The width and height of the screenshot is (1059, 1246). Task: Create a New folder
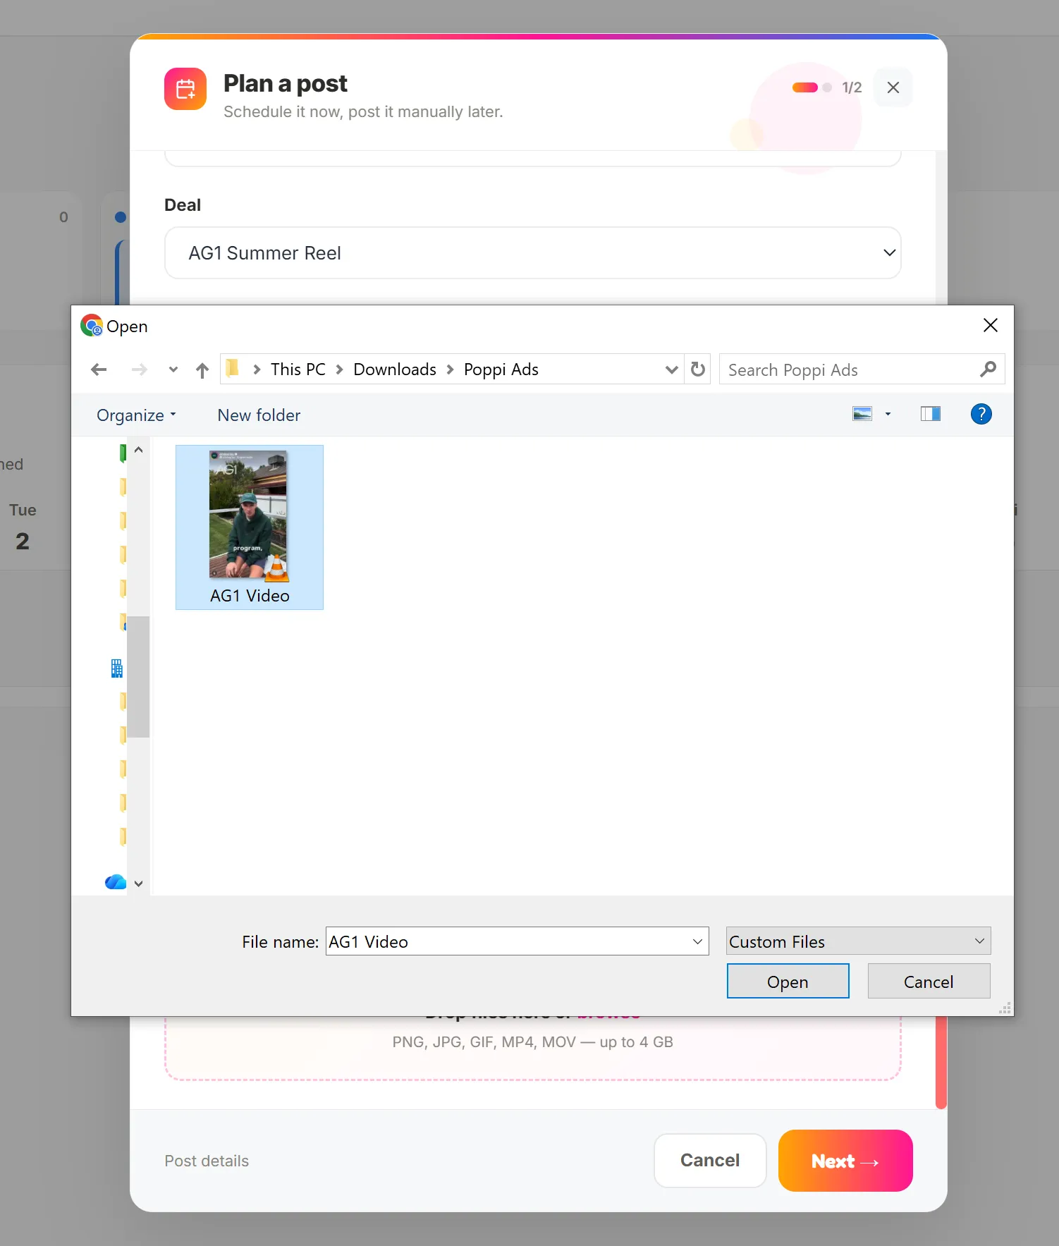click(259, 415)
